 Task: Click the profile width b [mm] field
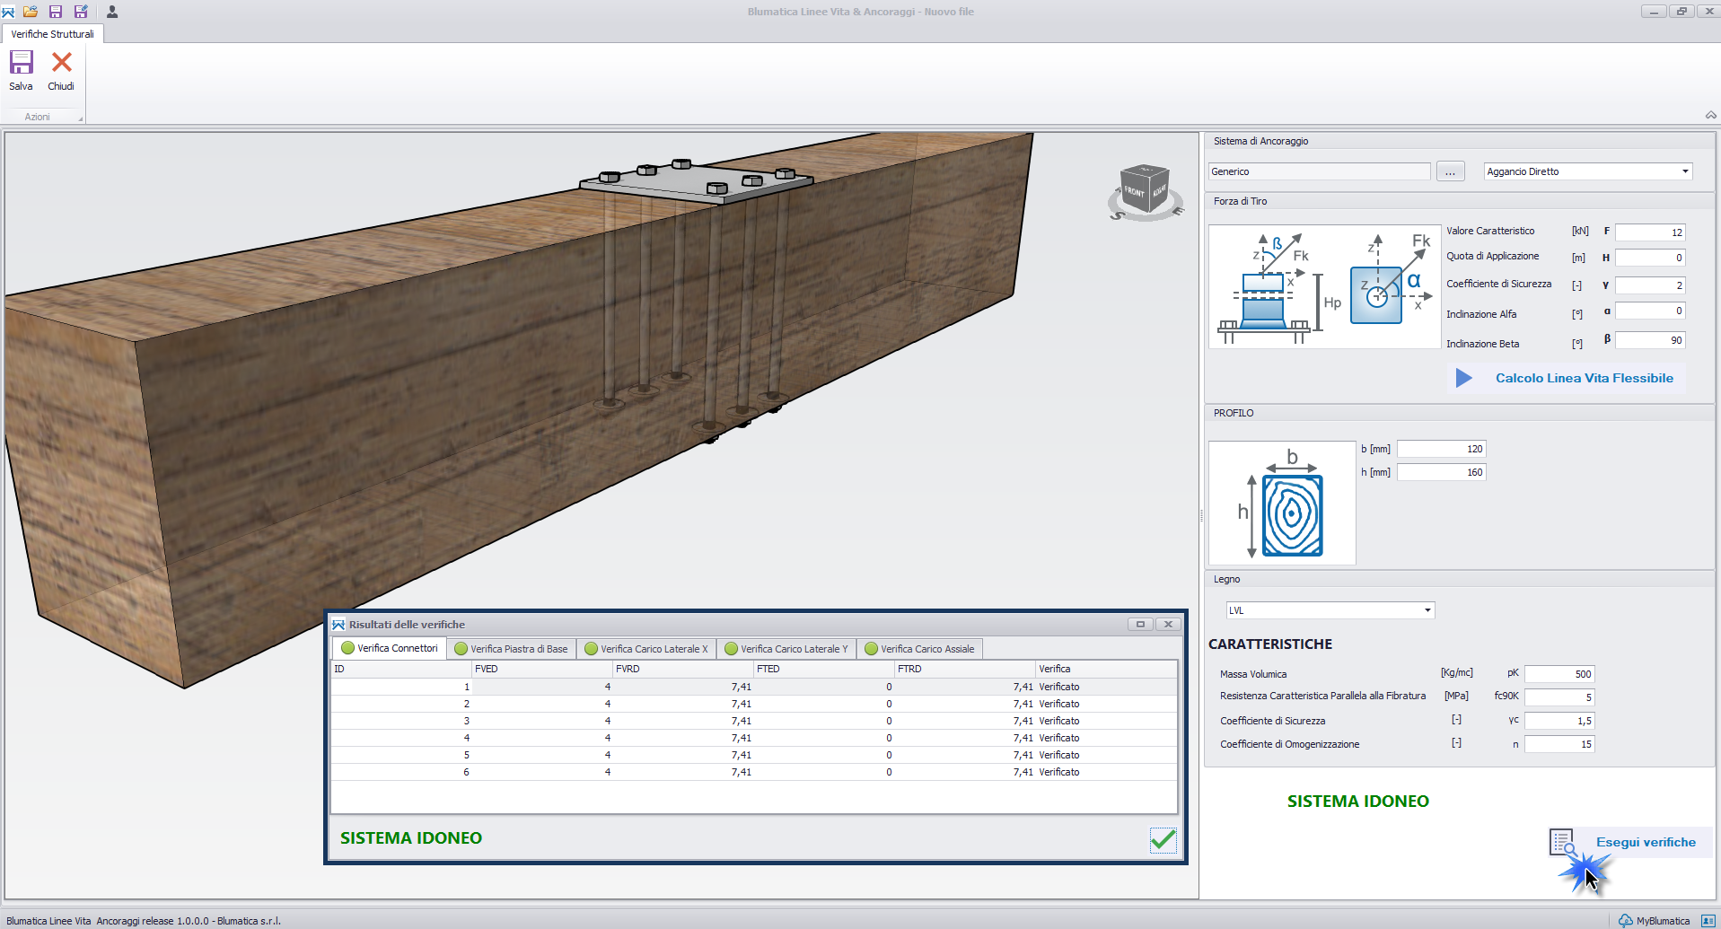[1441, 449]
